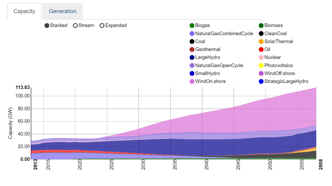Open the Capacity tab
Image resolution: width=332 pixels, height=186 pixels.
pos(24,11)
